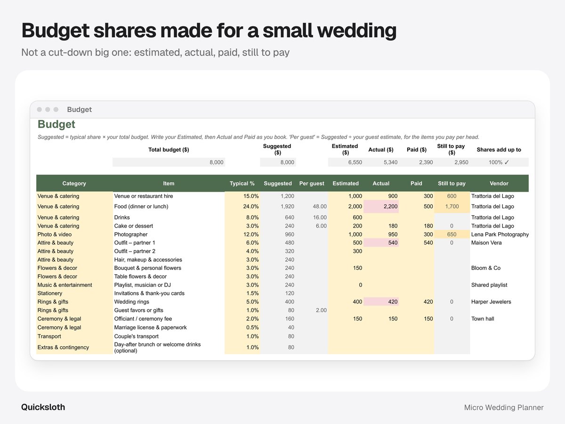Screen dimensions: 565x424
Task: Click the Category column header
Action: 74,183
